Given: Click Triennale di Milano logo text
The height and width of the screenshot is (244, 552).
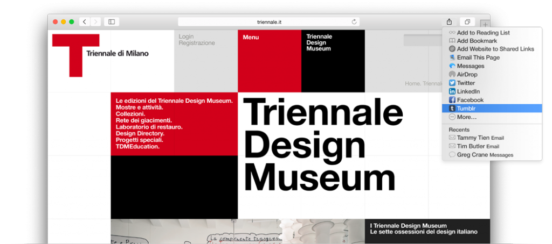Looking at the screenshot, I should [x=117, y=54].
